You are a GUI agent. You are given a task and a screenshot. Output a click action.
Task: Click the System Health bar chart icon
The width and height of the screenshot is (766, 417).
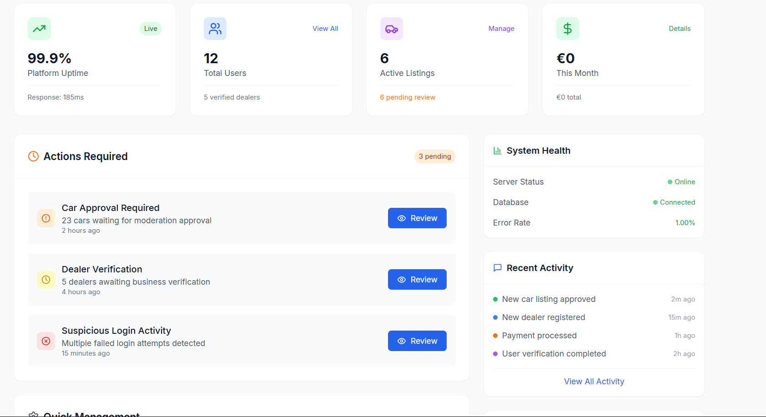(497, 151)
